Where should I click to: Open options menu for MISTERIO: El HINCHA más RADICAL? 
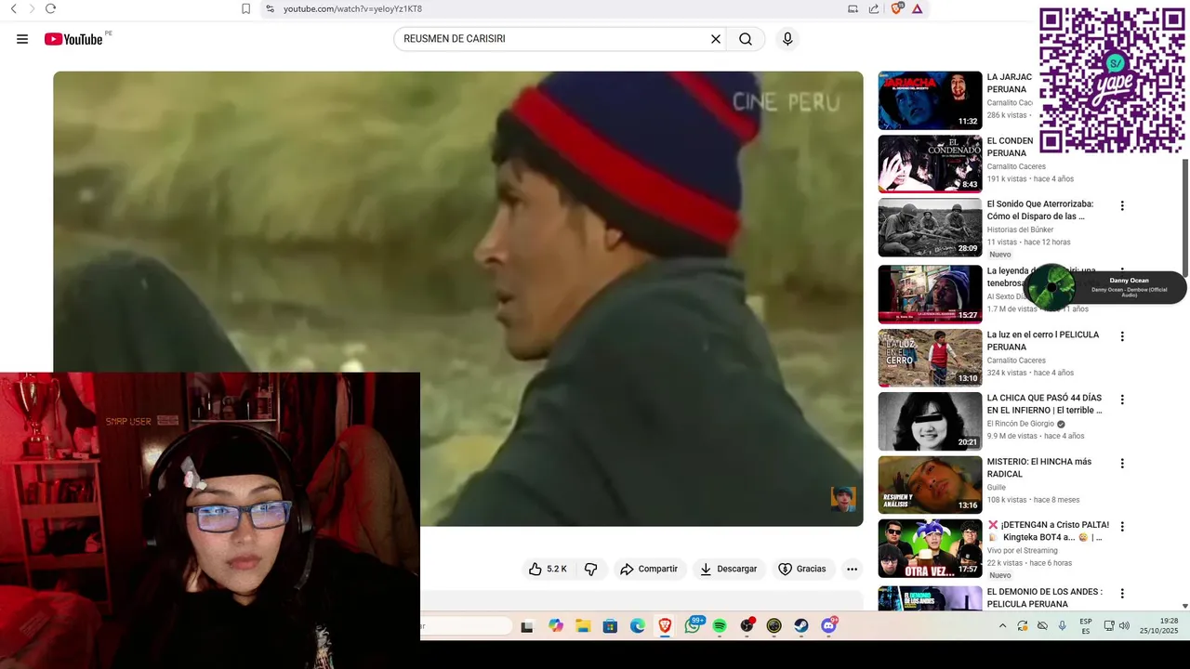tap(1122, 463)
